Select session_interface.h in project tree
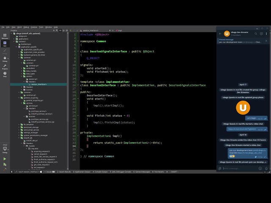The height and width of the screenshot is (203, 271). [x=39, y=84]
